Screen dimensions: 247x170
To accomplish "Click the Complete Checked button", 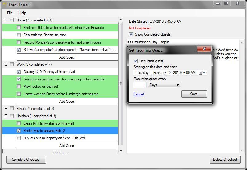I will click(26, 160).
